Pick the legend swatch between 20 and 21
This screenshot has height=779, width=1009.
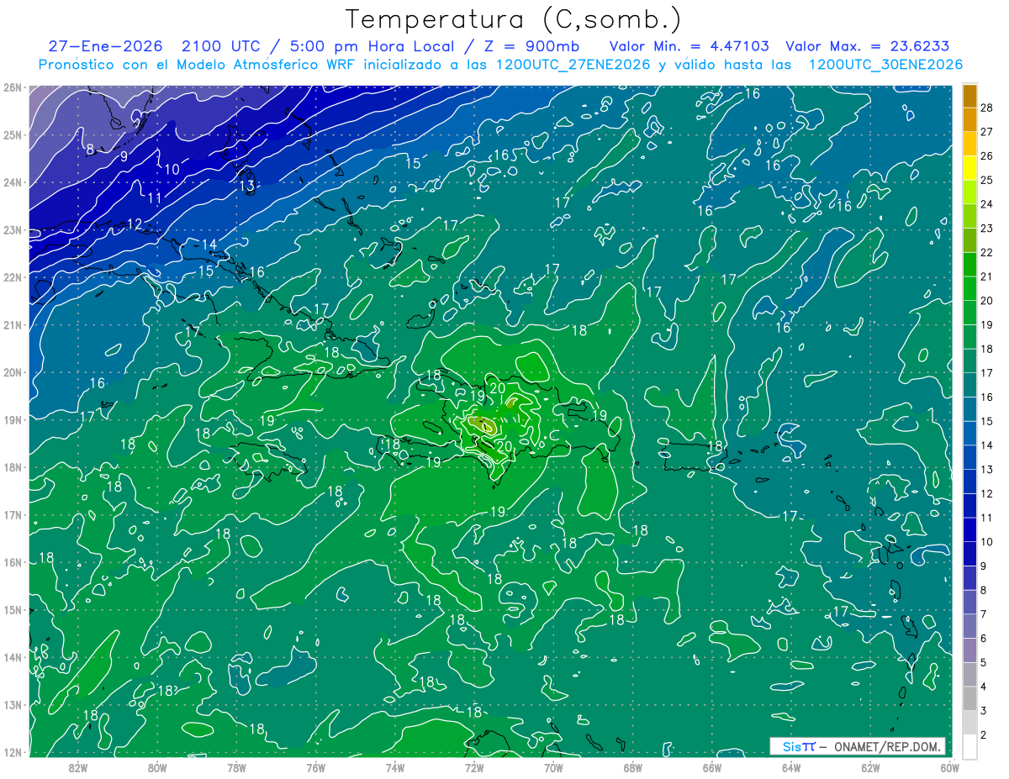[x=969, y=288]
